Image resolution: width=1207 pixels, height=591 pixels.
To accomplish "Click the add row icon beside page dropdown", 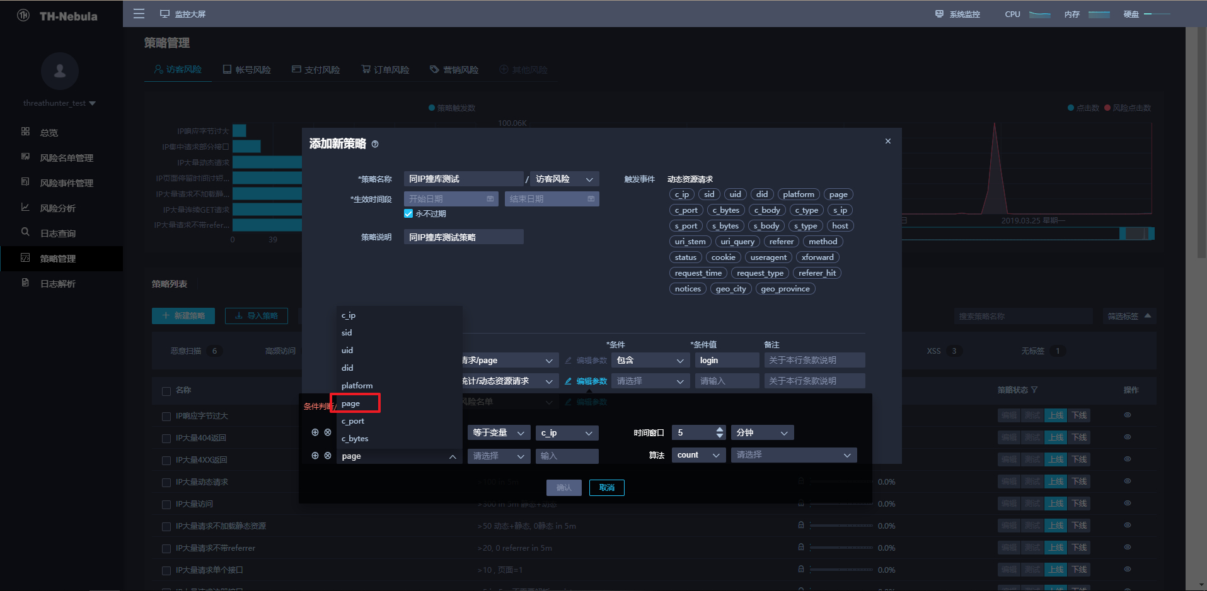I will 315,456.
